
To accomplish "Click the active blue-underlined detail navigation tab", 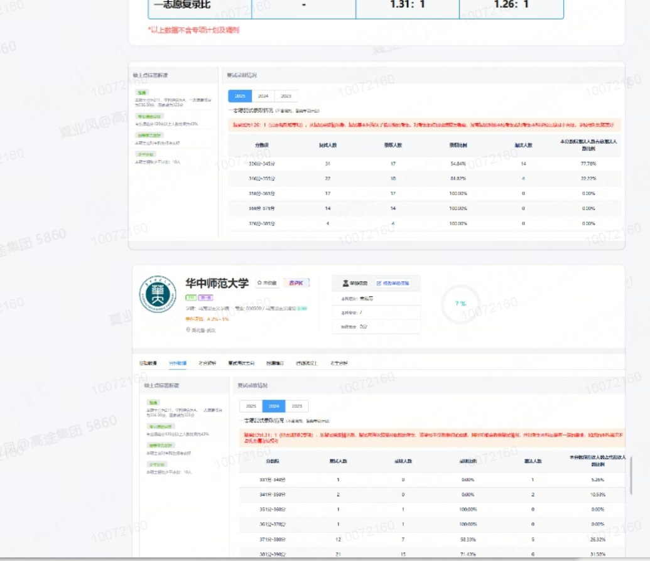I will click(x=178, y=363).
